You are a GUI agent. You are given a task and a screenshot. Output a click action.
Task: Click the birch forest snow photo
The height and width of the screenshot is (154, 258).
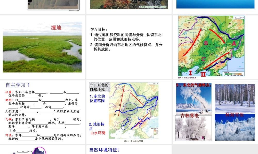[235, 99]
